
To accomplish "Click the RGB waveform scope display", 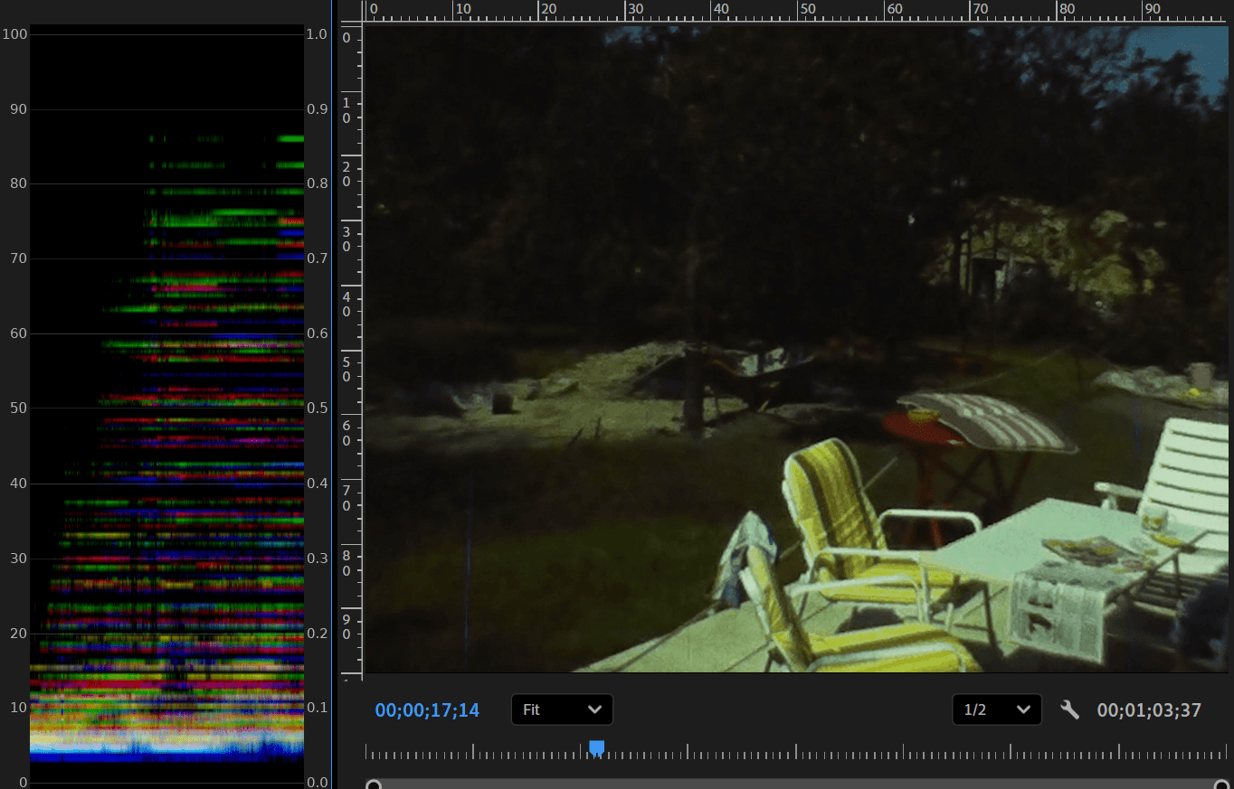I will coord(167,407).
